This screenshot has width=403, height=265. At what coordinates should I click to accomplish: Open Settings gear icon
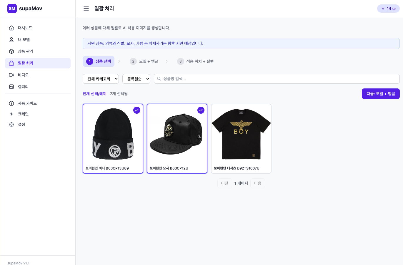click(x=11, y=125)
